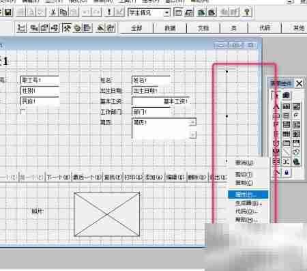
Task: Click the 下一个(N) button
Action: [x=58, y=177]
